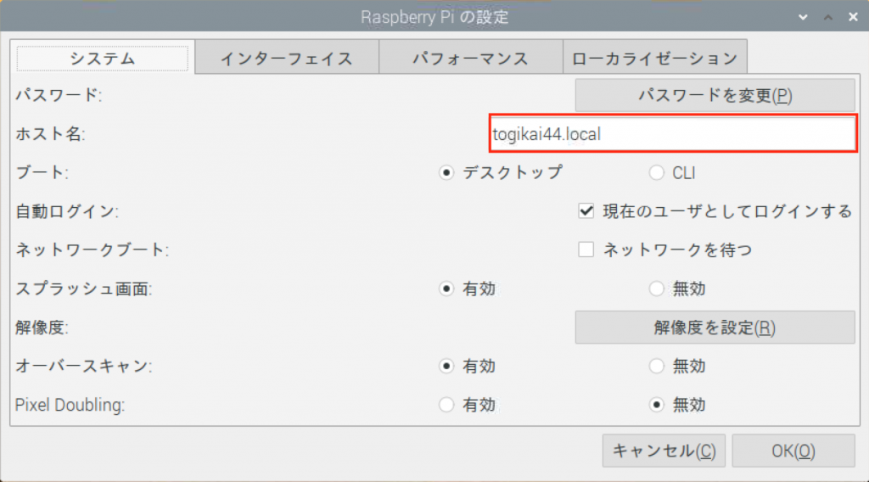This screenshot has width=869, height=482.
Task: Select デスクトップ boot option
Action: (x=446, y=173)
